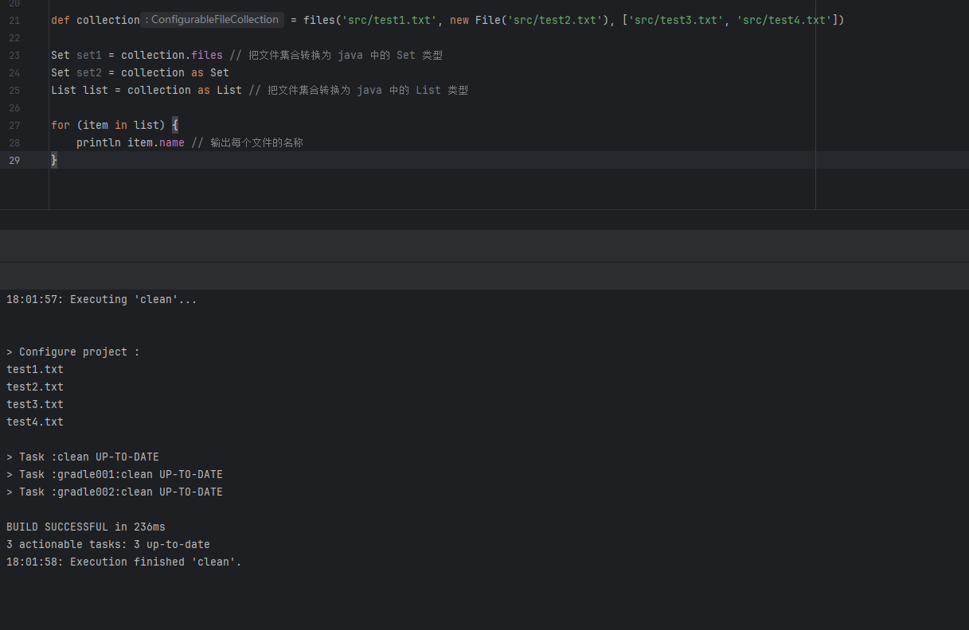Click the "18:01:58: Execution finished 'clean'." line

(124, 562)
